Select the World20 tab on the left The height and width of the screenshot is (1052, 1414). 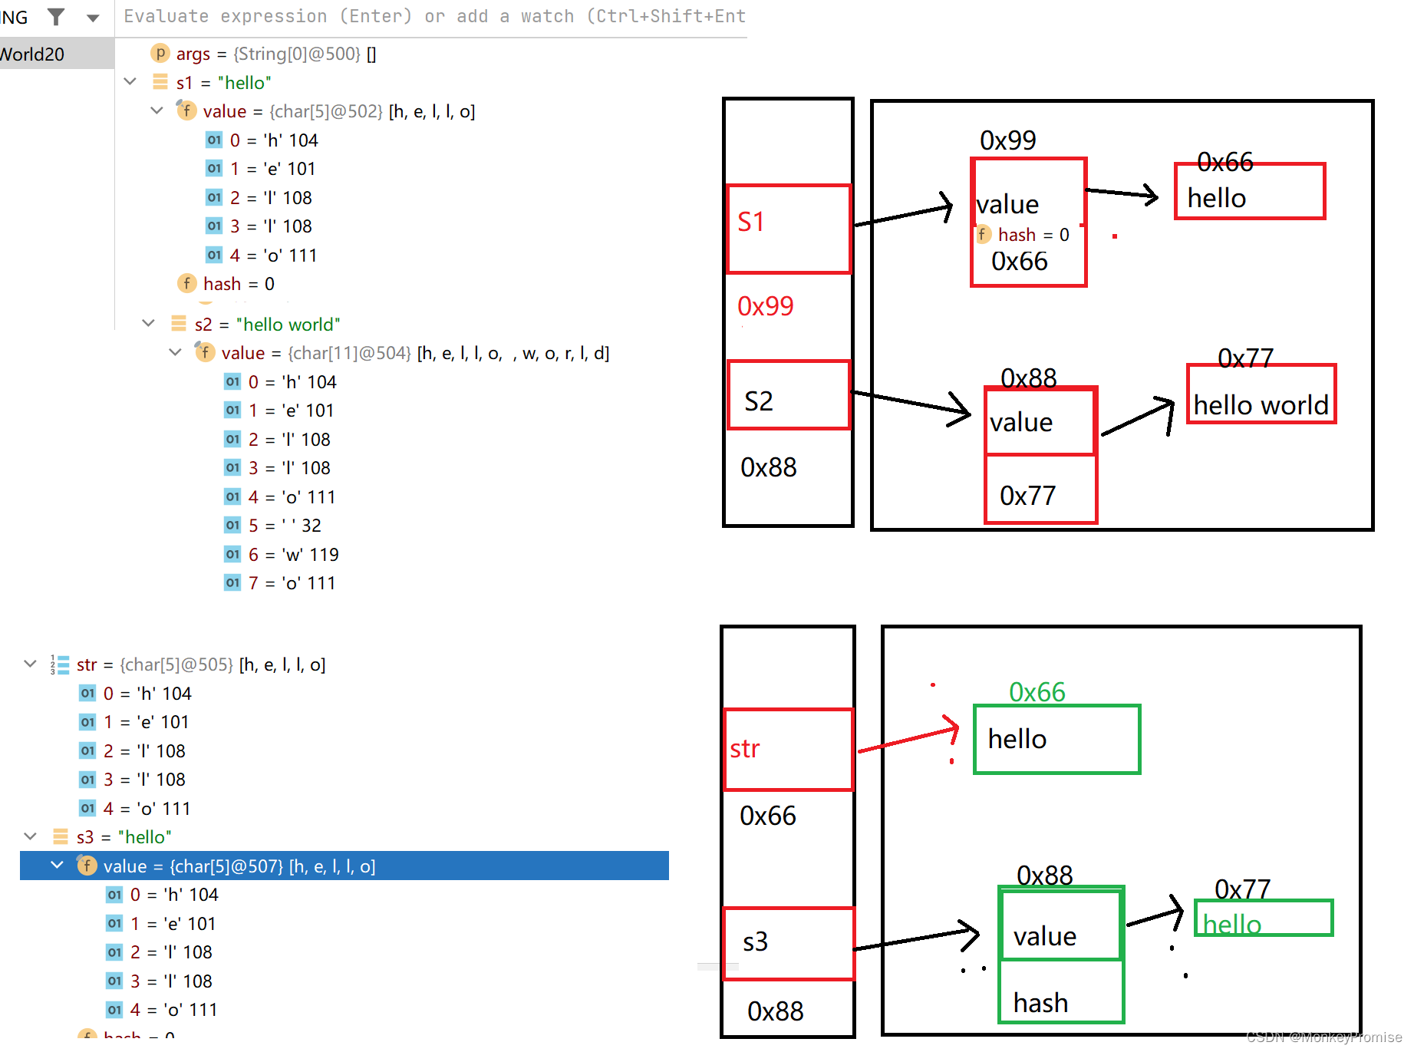[31, 54]
